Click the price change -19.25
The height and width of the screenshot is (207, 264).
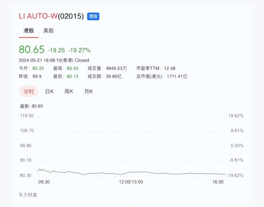(56, 50)
